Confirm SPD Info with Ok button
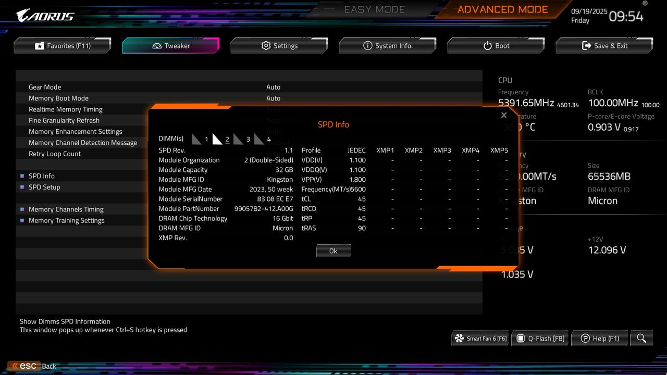667x375 pixels. pyautogui.click(x=333, y=251)
